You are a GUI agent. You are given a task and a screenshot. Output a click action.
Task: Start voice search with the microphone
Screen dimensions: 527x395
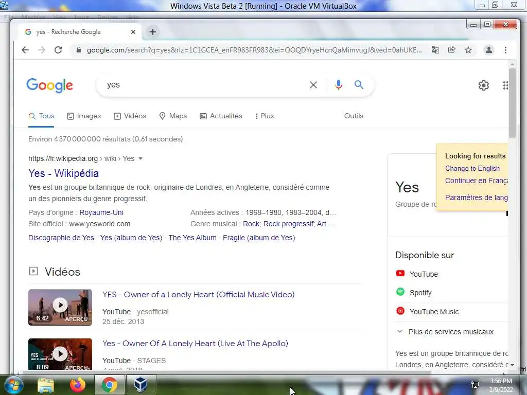click(339, 85)
